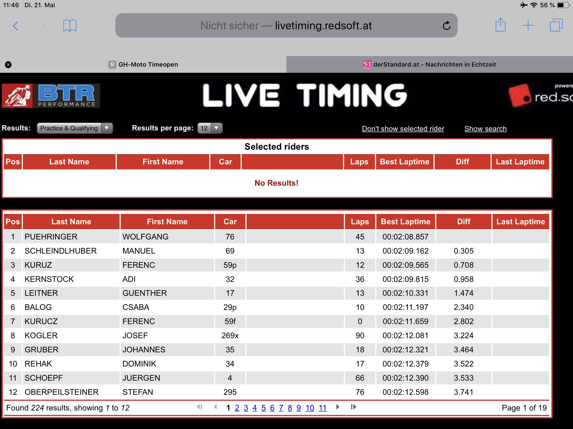Show all tabs overview icon
573x429 pixels.
click(556, 25)
